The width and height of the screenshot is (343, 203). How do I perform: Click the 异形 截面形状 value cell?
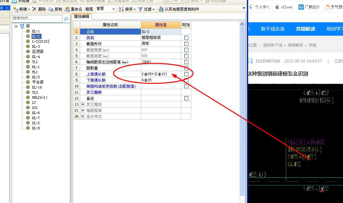(x=161, y=44)
